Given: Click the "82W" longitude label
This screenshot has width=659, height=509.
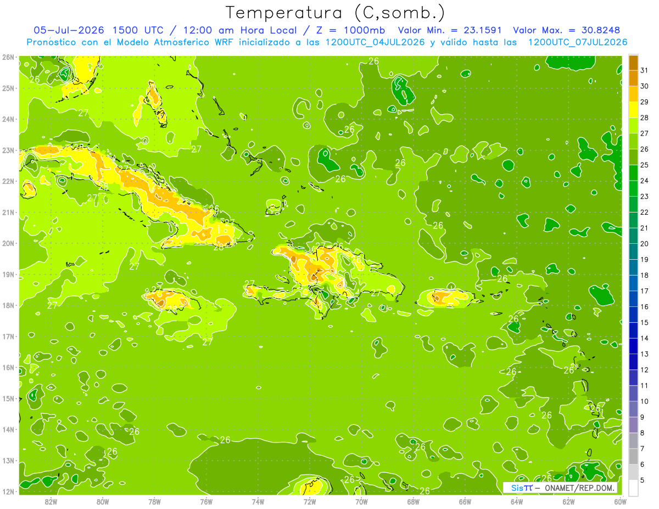Looking at the screenshot, I should pos(51,501).
